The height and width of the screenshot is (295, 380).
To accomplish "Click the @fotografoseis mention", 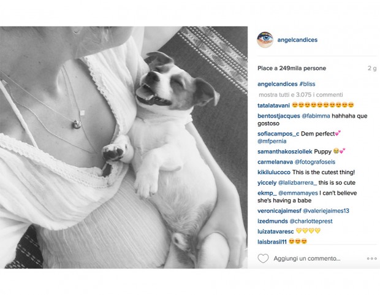I will [315, 162].
